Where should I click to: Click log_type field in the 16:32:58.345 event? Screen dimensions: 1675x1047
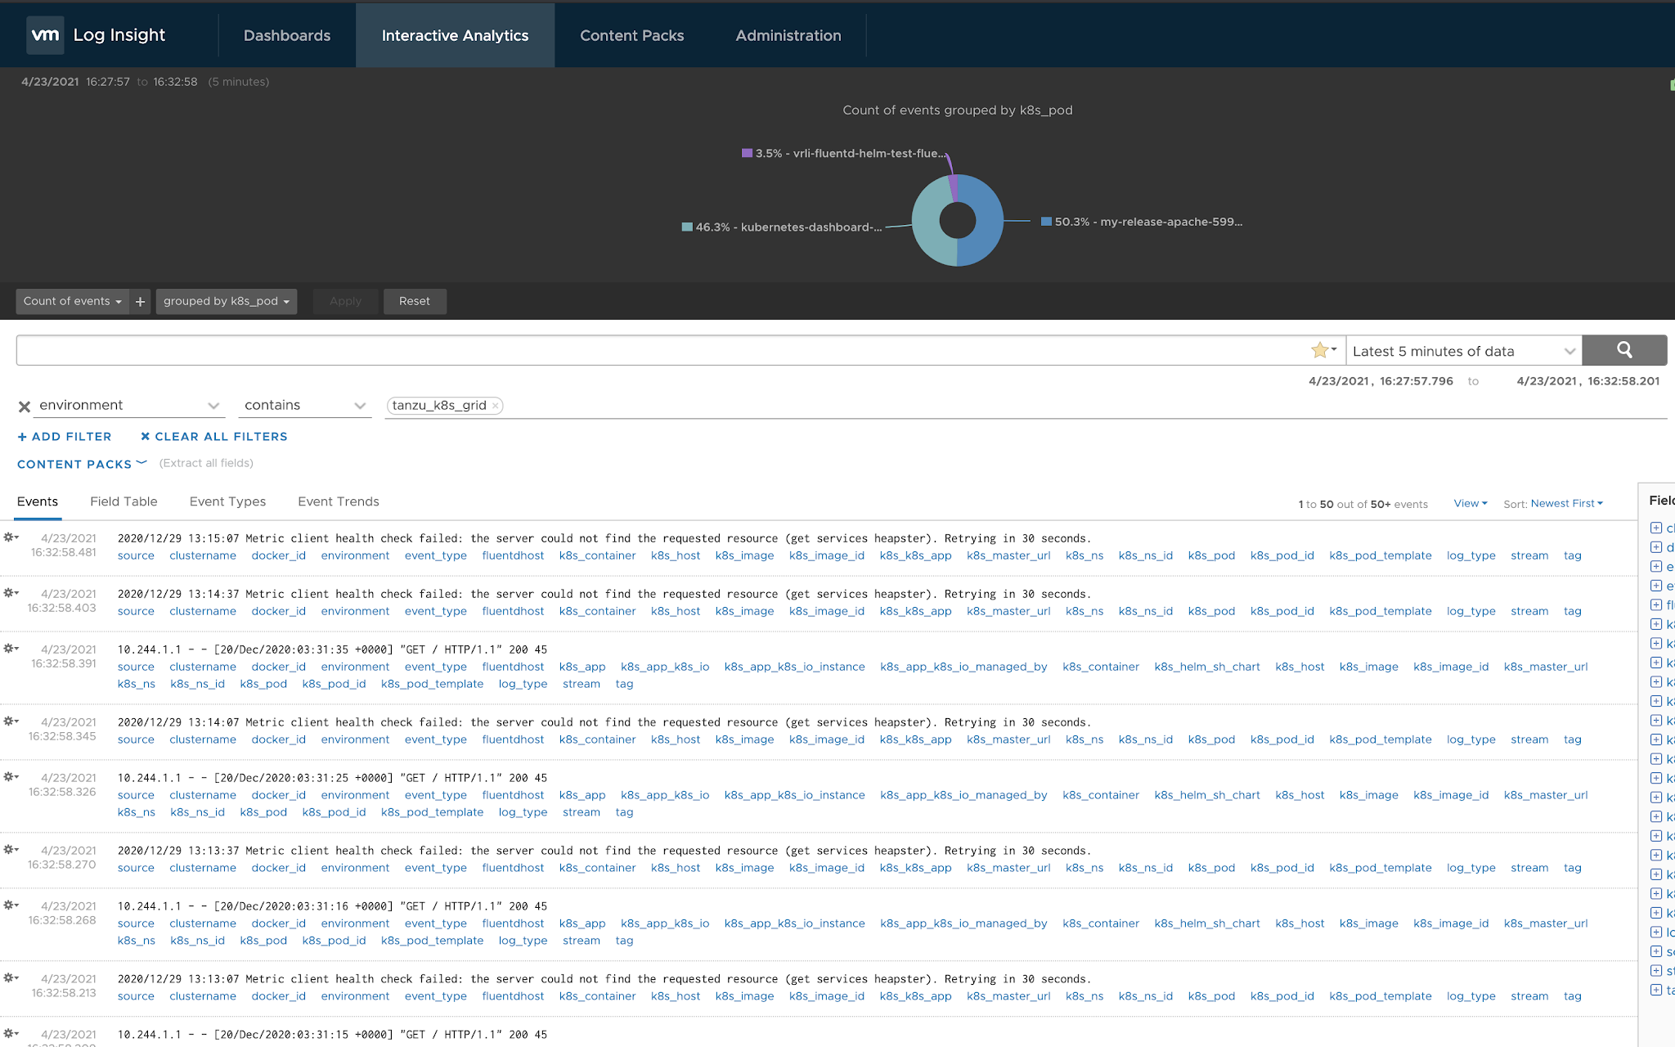coord(1471,740)
